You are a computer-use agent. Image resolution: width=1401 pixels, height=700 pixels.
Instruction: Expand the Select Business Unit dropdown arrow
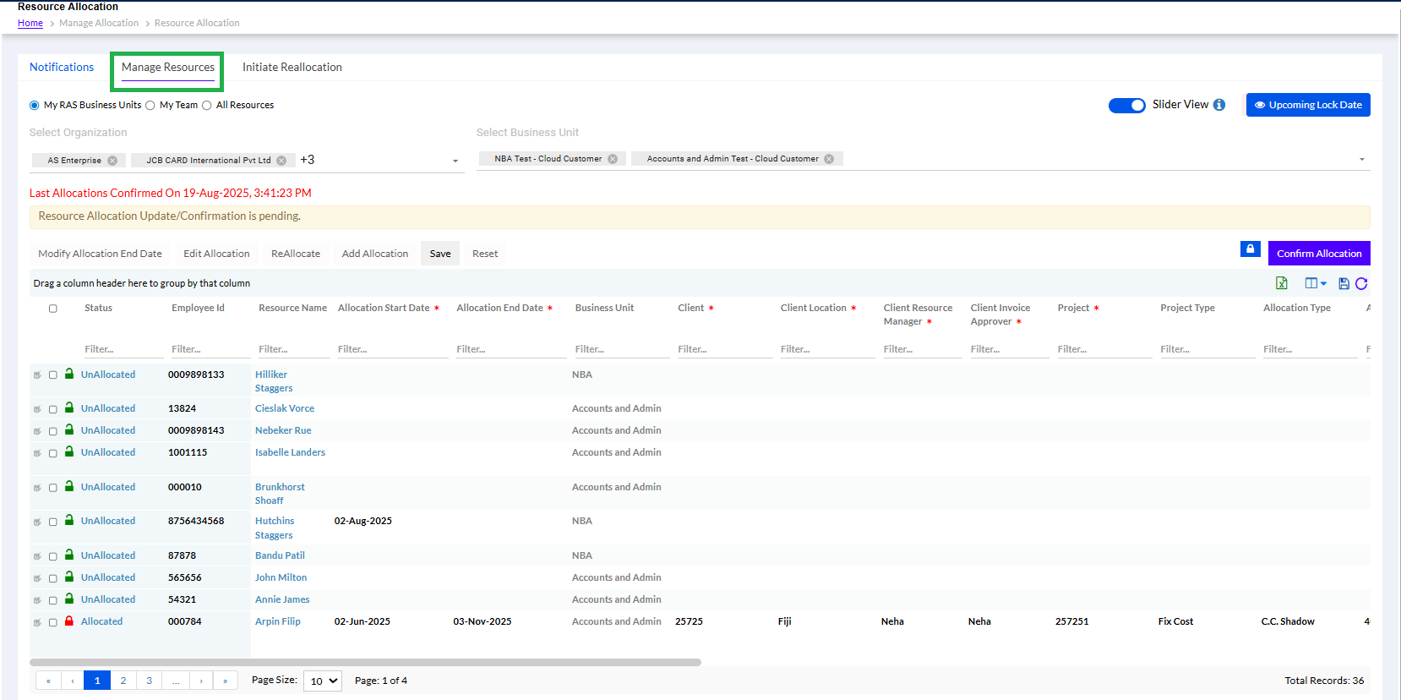(x=1361, y=159)
